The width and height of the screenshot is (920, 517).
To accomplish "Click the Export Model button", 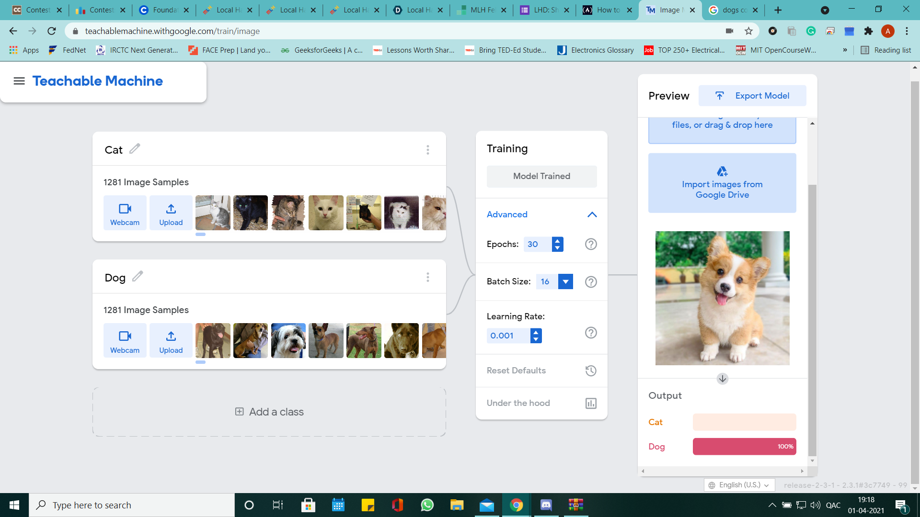I will (x=752, y=96).
